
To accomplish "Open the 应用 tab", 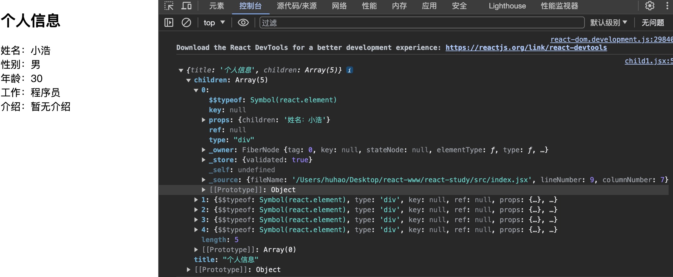I will (429, 6).
